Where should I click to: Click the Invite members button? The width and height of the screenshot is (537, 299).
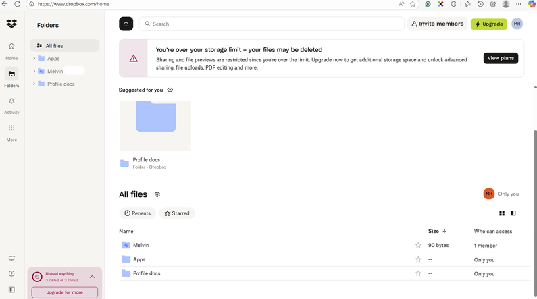coord(437,24)
